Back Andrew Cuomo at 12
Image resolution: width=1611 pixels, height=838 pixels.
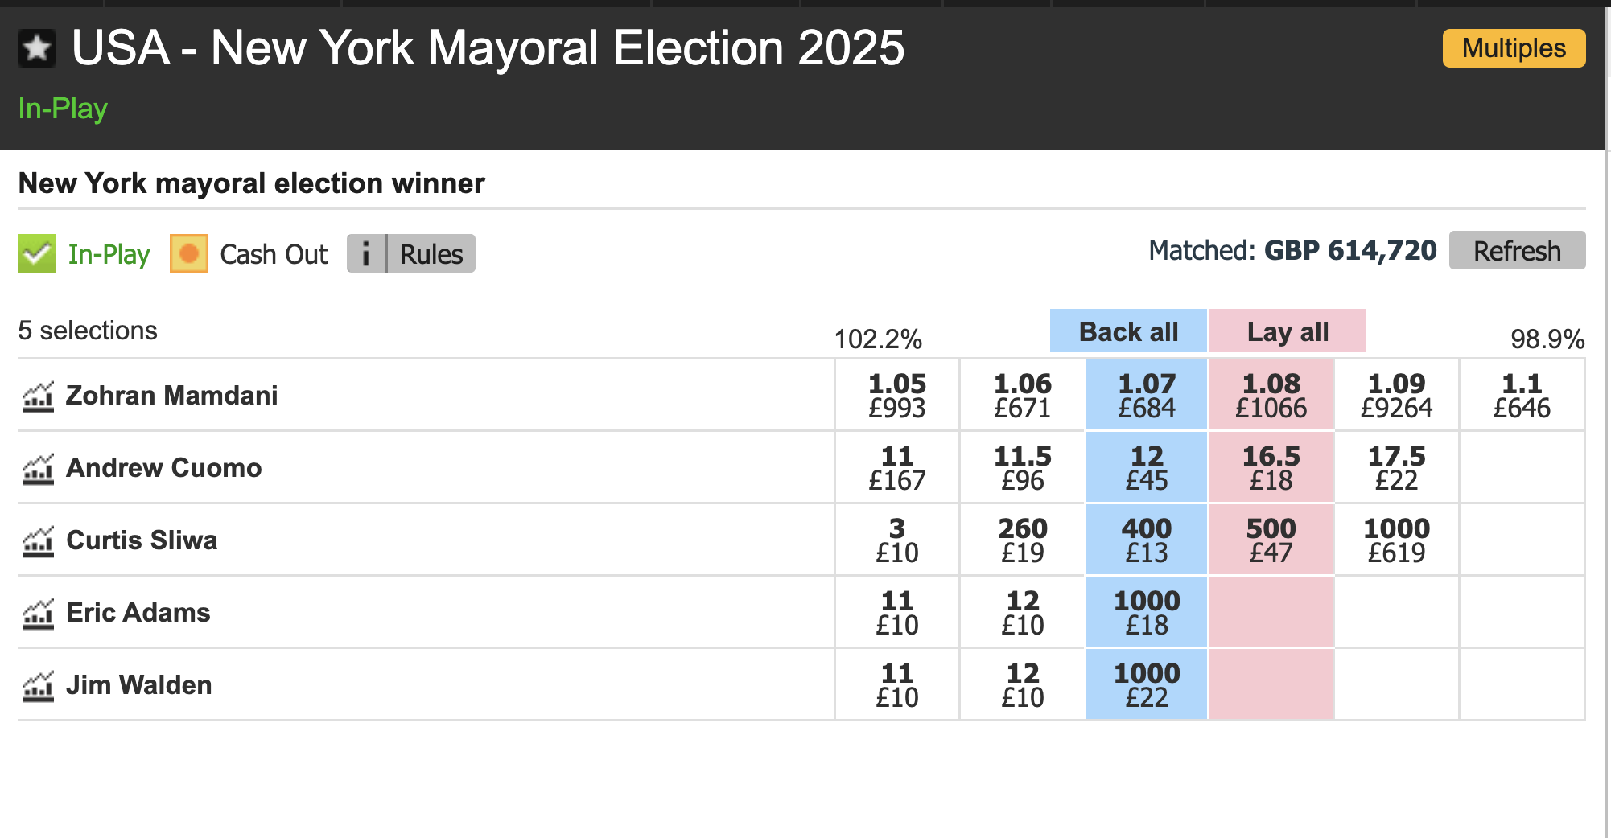tap(1146, 467)
